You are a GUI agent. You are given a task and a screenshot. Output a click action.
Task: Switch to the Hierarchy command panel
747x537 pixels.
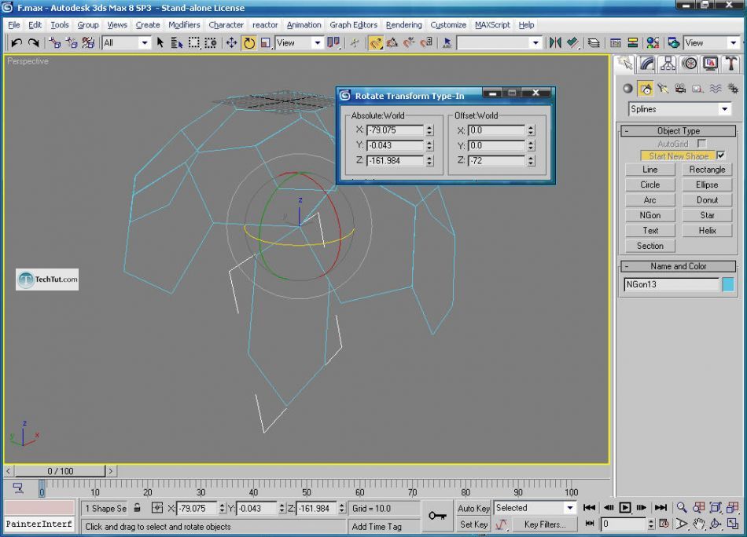pos(668,64)
